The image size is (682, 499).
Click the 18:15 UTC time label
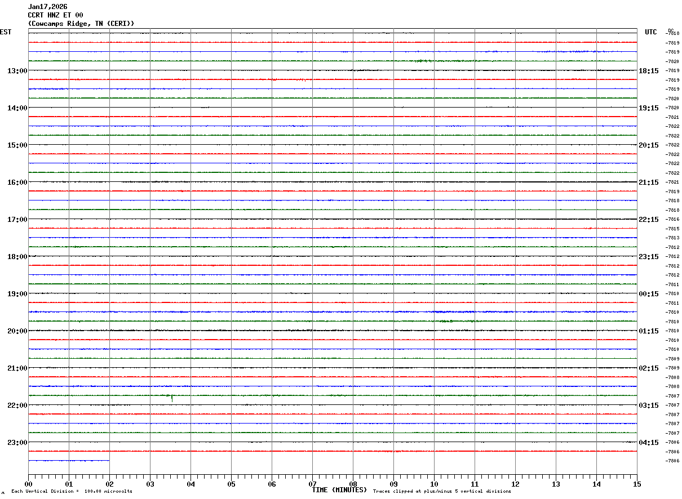tap(648, 71)
